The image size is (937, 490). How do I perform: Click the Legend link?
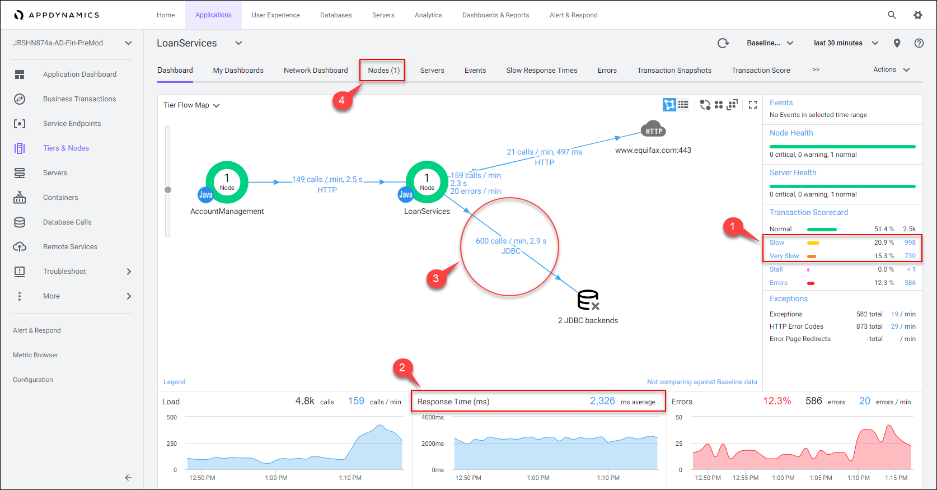coord(174,382)
